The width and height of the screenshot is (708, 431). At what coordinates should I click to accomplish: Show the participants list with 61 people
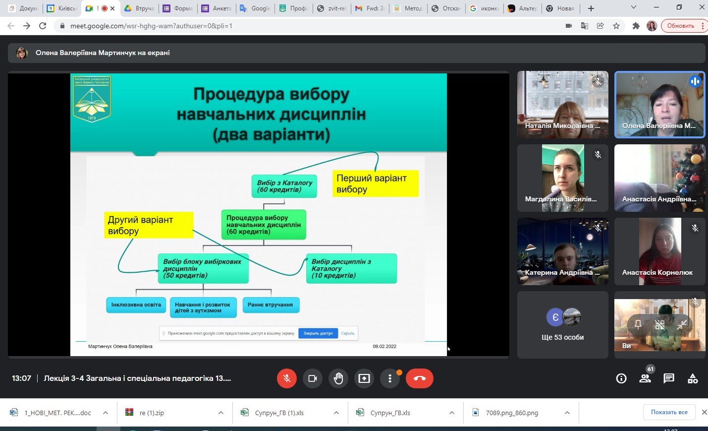click(645, 378)
